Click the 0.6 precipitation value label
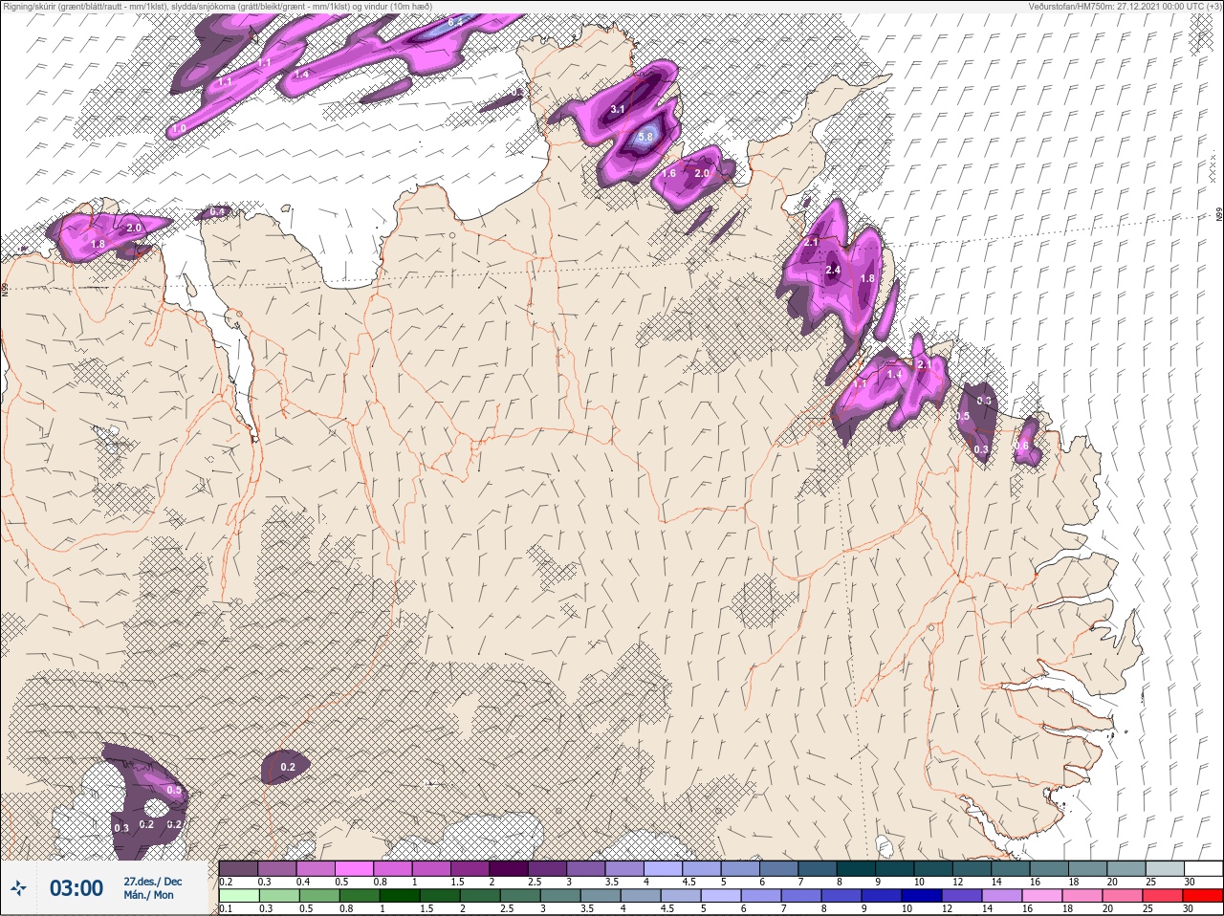 pyautogui.click(x=1021, y=447)
